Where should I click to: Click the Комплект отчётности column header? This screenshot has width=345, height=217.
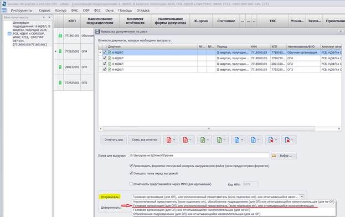pyautogui.click(x=135, y=21)
